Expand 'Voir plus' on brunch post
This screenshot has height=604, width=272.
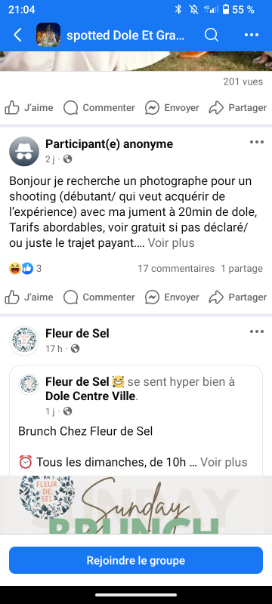click(224, 462)
